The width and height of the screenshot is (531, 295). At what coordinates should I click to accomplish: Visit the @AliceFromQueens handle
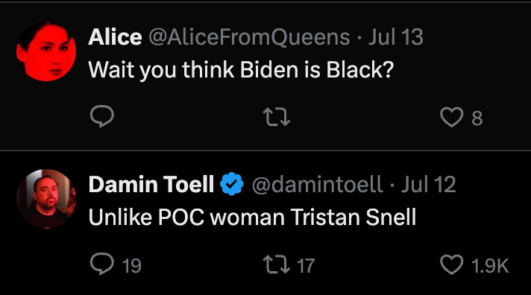coord(249,37)
